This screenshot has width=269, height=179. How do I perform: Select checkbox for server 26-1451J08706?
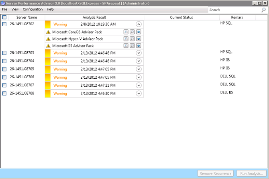[4, 77]
